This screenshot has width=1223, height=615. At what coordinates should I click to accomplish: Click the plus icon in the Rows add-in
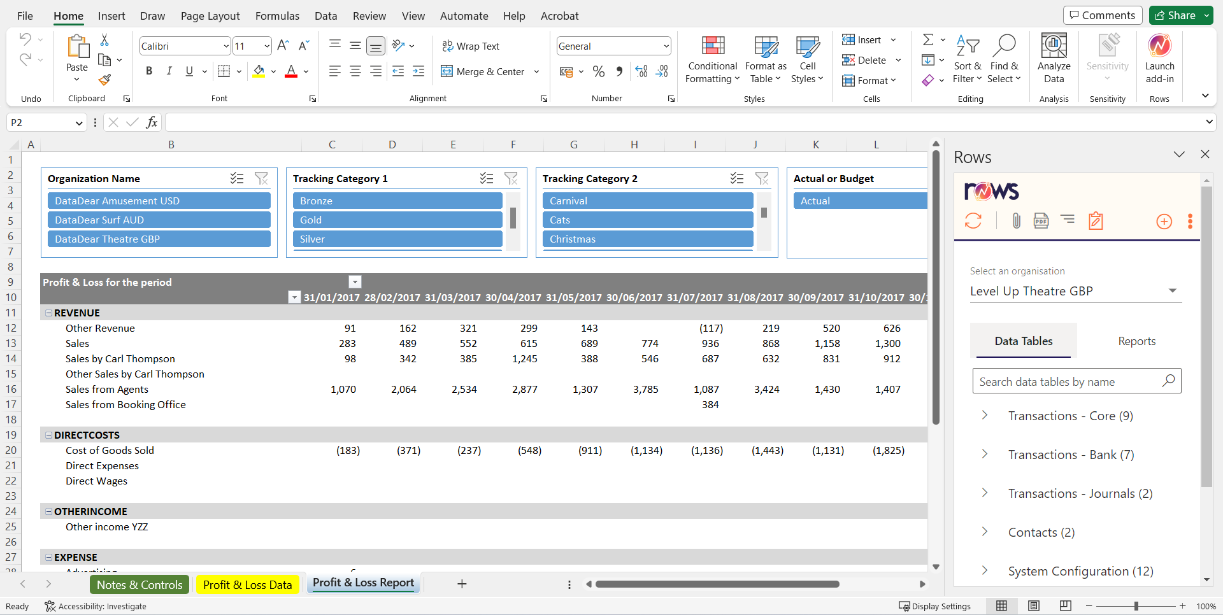pyautogui.click(x=1164, y=222)
